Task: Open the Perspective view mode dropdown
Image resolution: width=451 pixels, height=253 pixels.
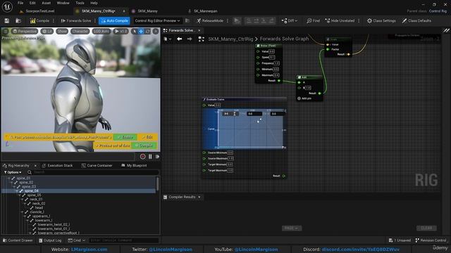Action: pos(25,31)
